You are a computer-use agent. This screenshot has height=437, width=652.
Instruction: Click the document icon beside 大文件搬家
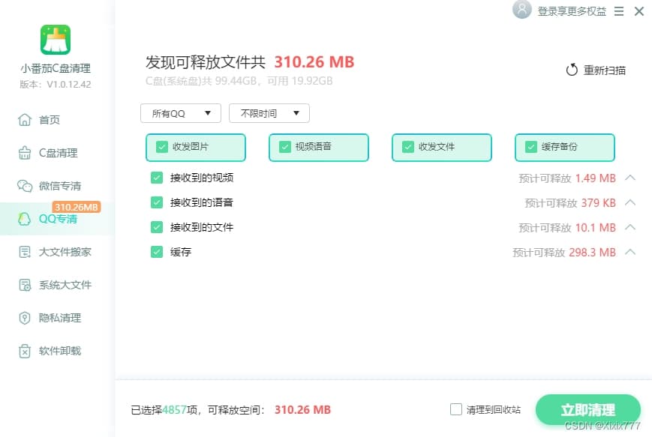pyautogui.click(x=25, y=252)
